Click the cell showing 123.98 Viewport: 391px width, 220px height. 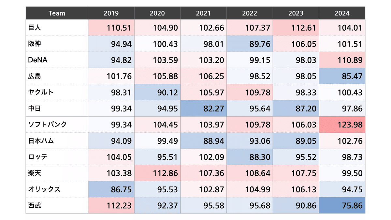(x=342, y=125)
